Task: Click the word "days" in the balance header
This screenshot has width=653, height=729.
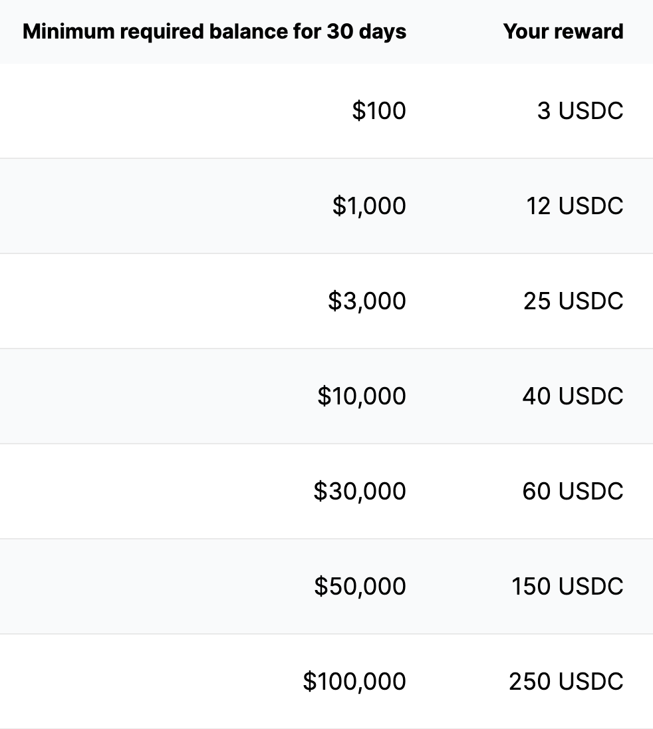Action: 383,32
